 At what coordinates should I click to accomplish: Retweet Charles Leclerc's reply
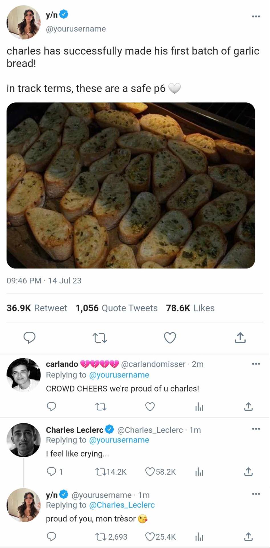click(x=100, y=472)
